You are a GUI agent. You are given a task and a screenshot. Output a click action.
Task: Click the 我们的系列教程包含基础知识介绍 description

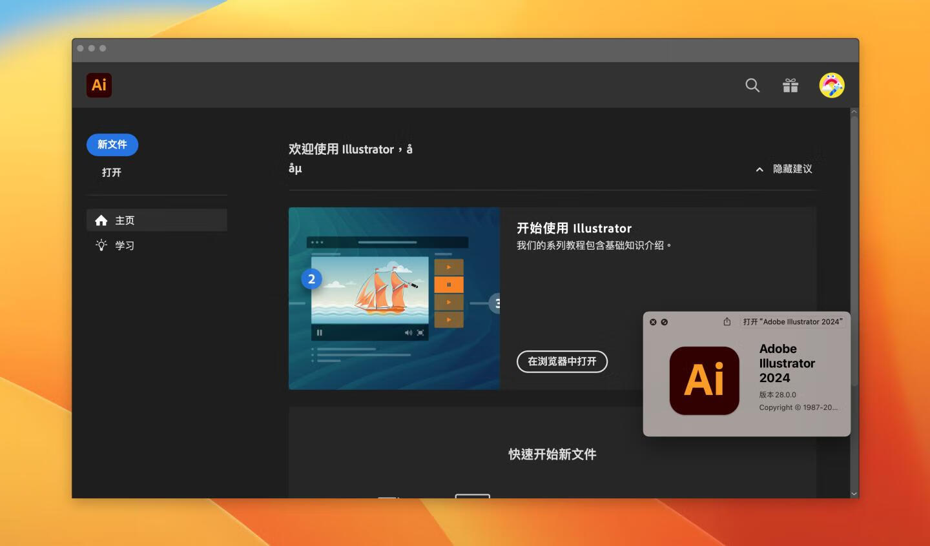[x=594, y=245]
